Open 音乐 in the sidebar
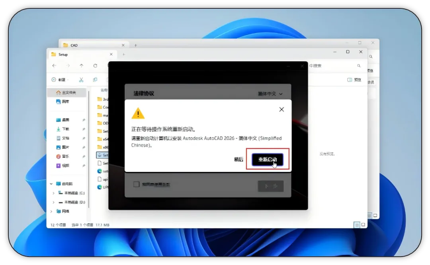This screenshot has height=265, width=430. click(x=63, y=156)
